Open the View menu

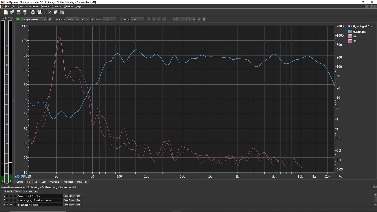[x=20, y=6]
